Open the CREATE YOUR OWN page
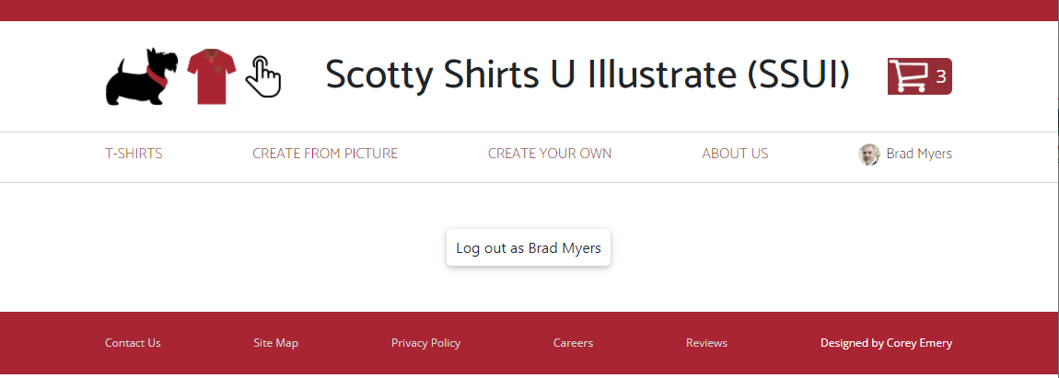Viewport: 1059px width, 378px height. pyautogui.click(x=550, y=154)
